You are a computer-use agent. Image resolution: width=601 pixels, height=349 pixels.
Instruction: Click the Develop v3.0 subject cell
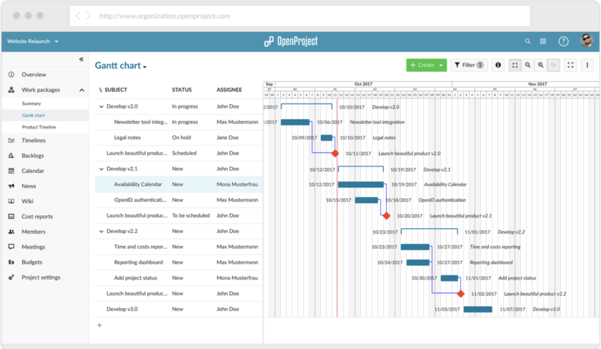click(122, 309)
